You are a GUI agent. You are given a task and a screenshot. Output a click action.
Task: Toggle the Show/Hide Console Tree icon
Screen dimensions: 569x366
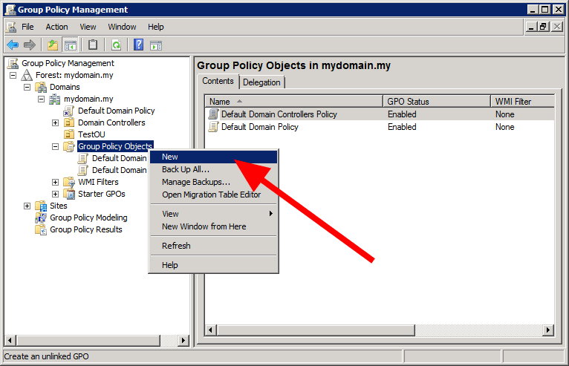pyautogui.click(x=71, y=45)
